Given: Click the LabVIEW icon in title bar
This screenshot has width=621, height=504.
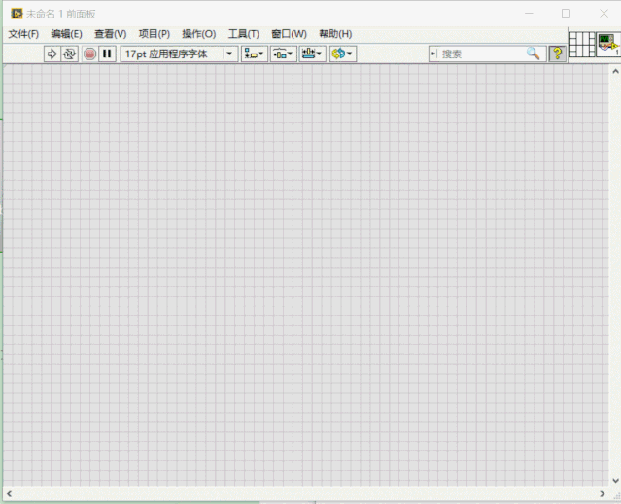Looking at the screenshot, I should click(x=17, y=14).
